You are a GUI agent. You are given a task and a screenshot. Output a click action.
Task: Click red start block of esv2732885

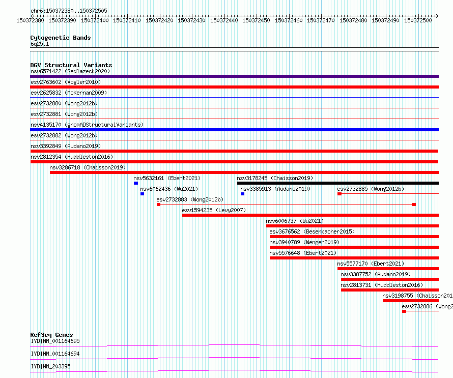point(339,194)
